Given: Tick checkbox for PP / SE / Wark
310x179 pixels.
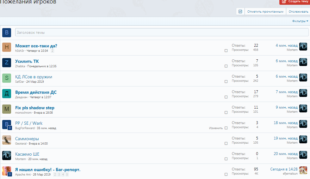Looking at the screenshot, I should click(226, 128).
